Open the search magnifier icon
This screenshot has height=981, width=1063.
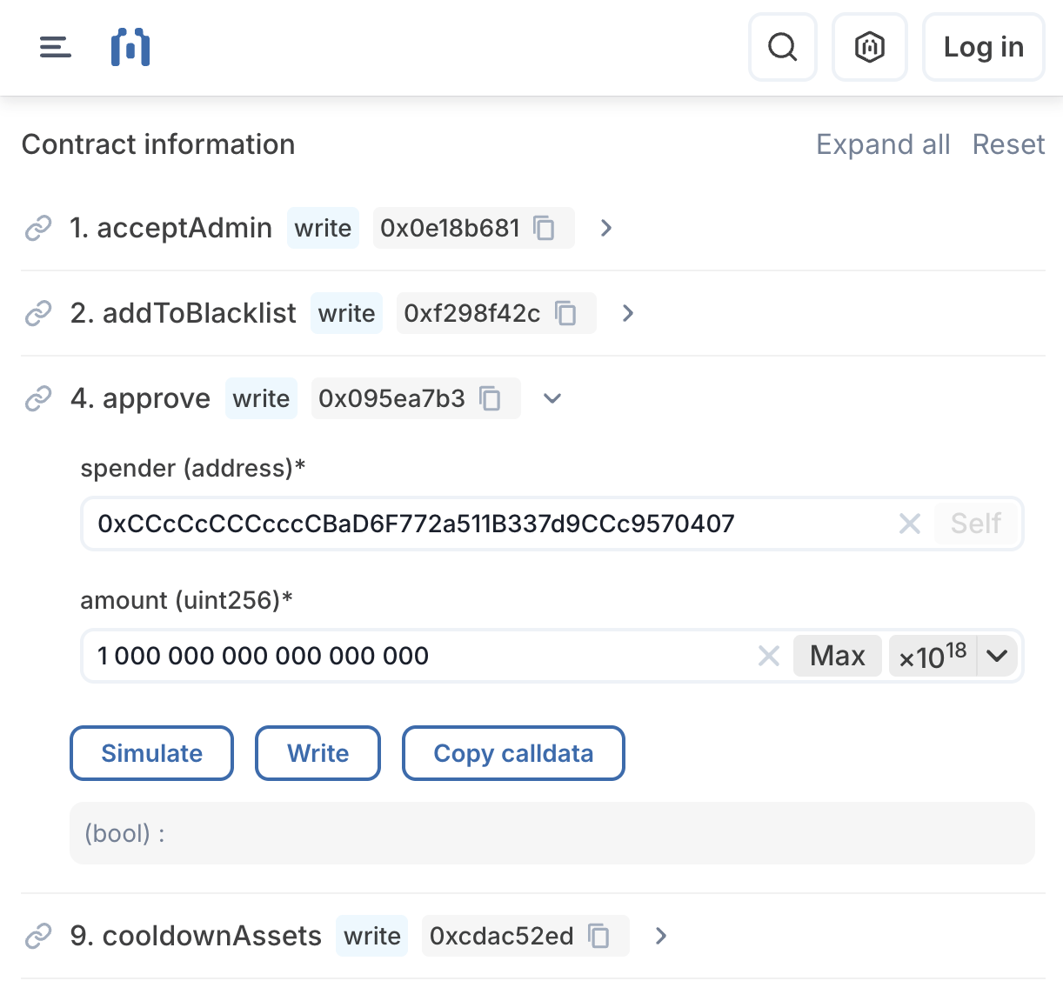pyautogui.click(x=782, y=47)
